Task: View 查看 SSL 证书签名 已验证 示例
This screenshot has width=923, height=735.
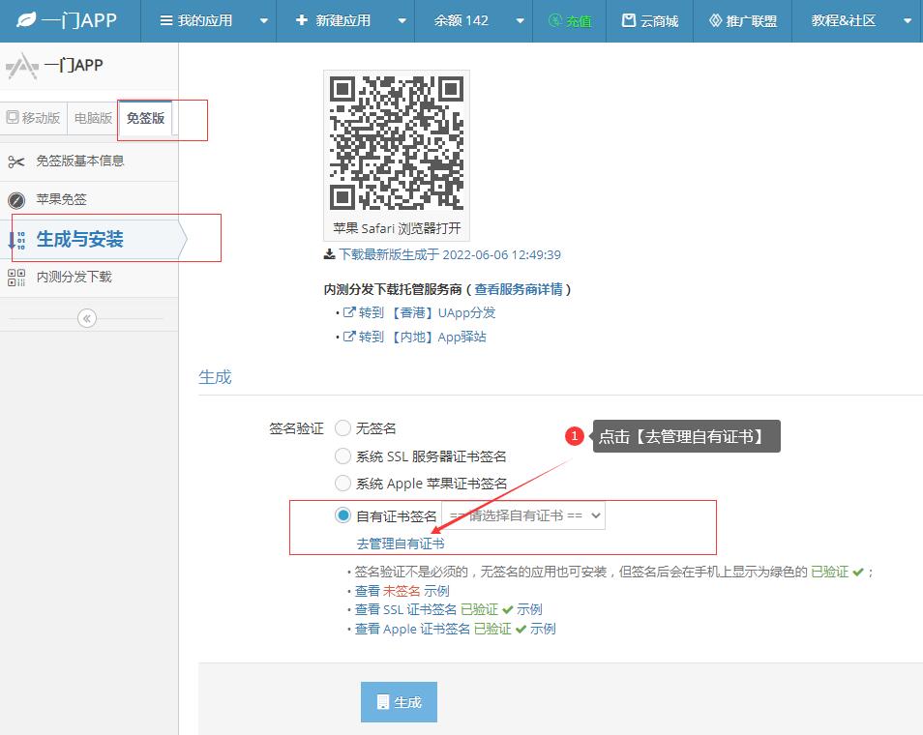Action: coord(449,609)
